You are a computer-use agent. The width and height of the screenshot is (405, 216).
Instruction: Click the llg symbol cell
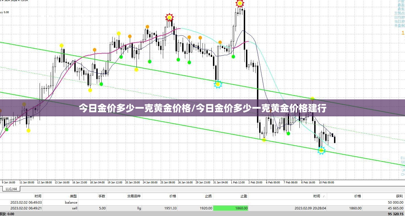click(x=139, y=208)
